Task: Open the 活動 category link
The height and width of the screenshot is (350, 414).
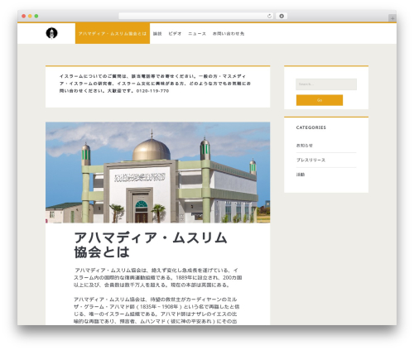Action: tap(301, 175)
